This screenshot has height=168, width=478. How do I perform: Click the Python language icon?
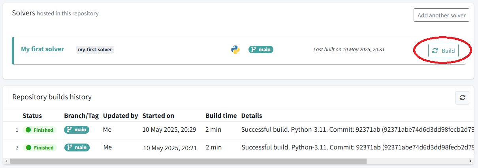pyautogui.click(x=235, y=50)
